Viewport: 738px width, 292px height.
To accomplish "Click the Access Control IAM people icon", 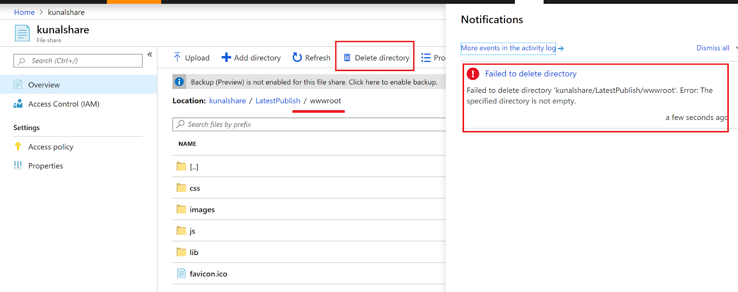I will point(18,104).
